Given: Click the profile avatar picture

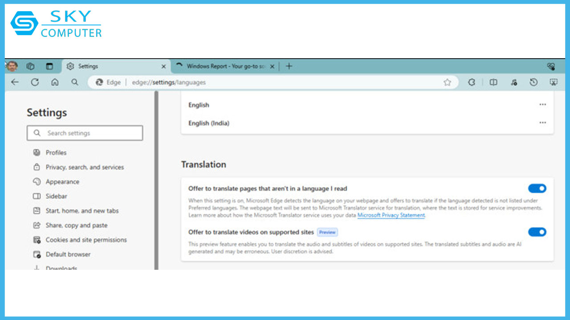Looking at the screenshot, I should [12, 66].
